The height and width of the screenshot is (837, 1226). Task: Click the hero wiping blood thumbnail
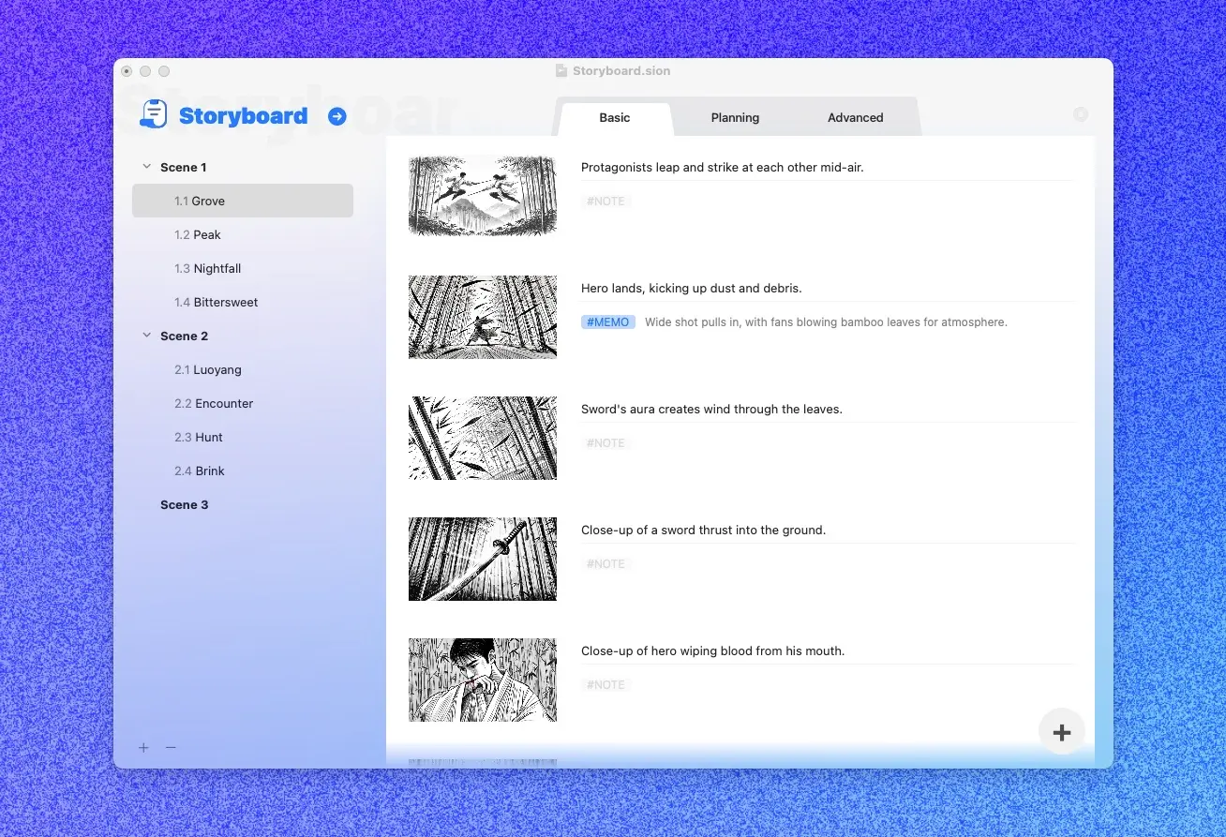[x=483, y=680]
